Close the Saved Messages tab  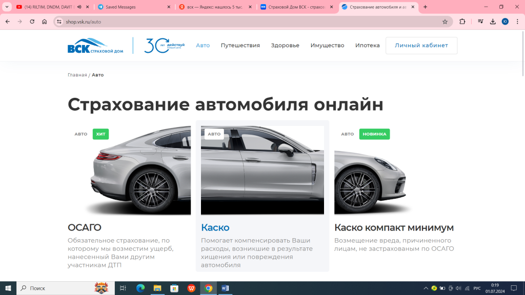click(x=169, y=7)
